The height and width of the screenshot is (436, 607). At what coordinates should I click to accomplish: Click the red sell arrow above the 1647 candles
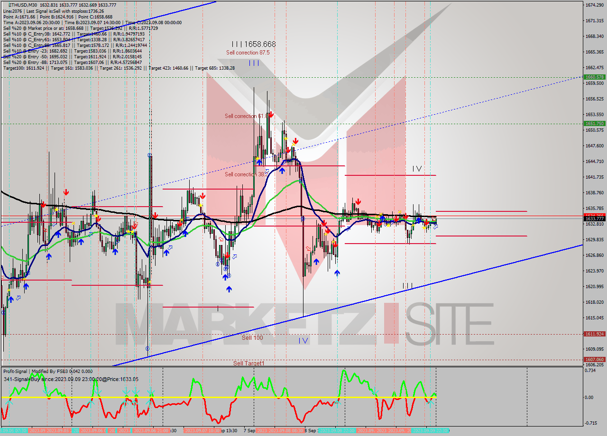(x=295, y=141)
